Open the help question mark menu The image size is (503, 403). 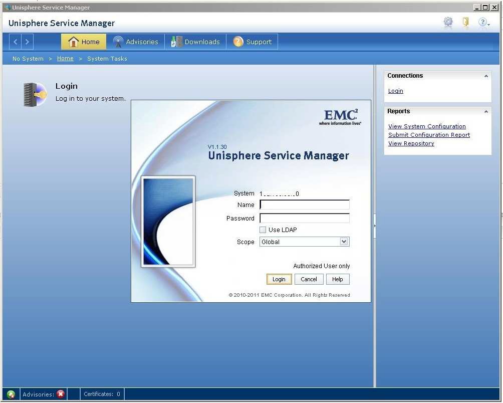point(483,22)
